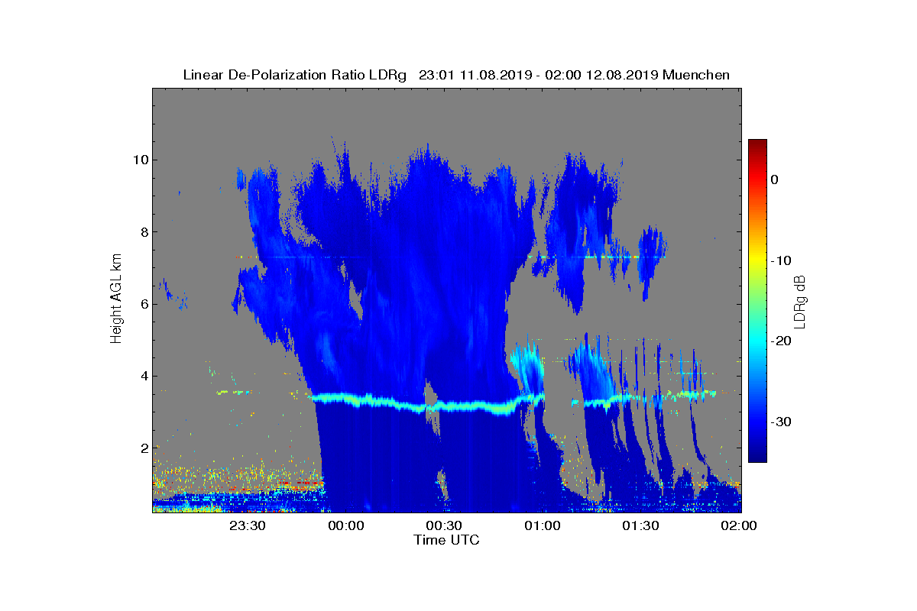
Task: Click the height tick label '10'
Action: (139, 160)
